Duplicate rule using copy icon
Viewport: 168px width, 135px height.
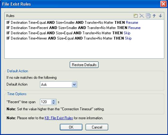point(148,16)
